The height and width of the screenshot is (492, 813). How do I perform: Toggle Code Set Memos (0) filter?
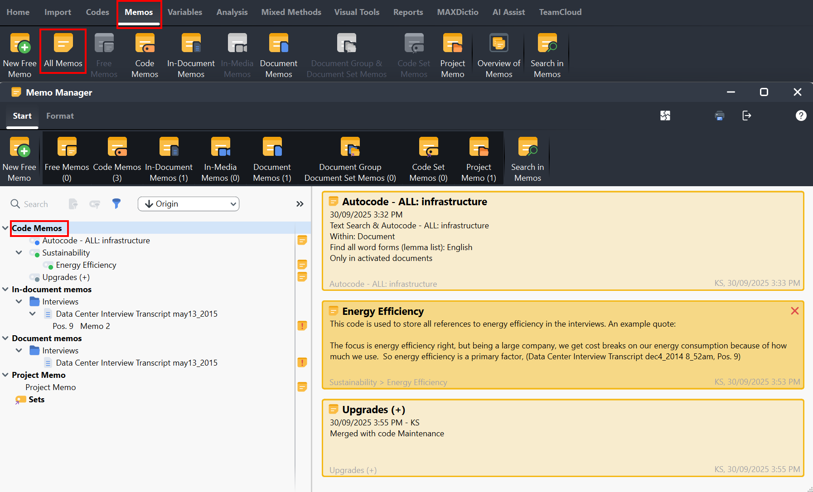pos(428,159)
